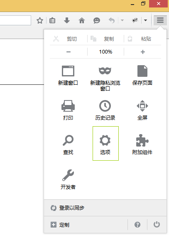The height and width of the screenshot is (235, 169).
Task: Reset zoom via the 100% label
Action: pyautogui.click(x=105, y=52)
